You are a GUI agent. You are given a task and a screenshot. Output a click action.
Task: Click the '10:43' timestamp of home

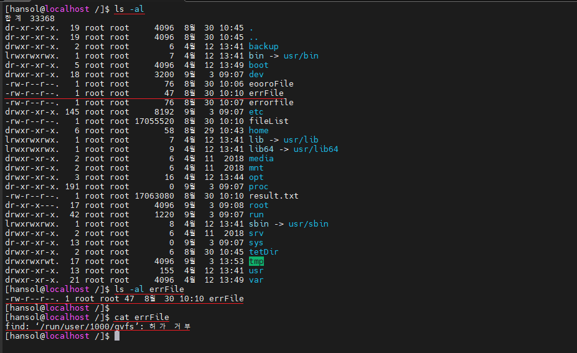click(232, 131)
